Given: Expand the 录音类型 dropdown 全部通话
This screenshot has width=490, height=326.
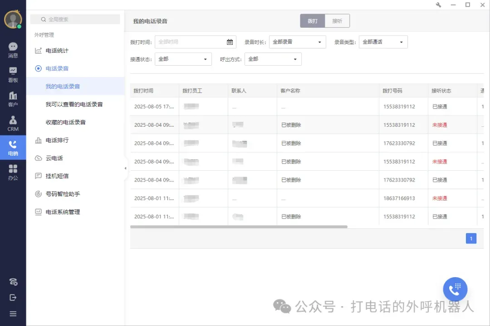Looking at the screenshot, I should point(382,41).
